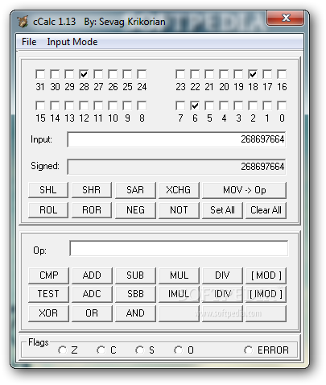Viewport: 326px width, 385px height.
Task: Click the IMUL button
Action: coord(179,294)
